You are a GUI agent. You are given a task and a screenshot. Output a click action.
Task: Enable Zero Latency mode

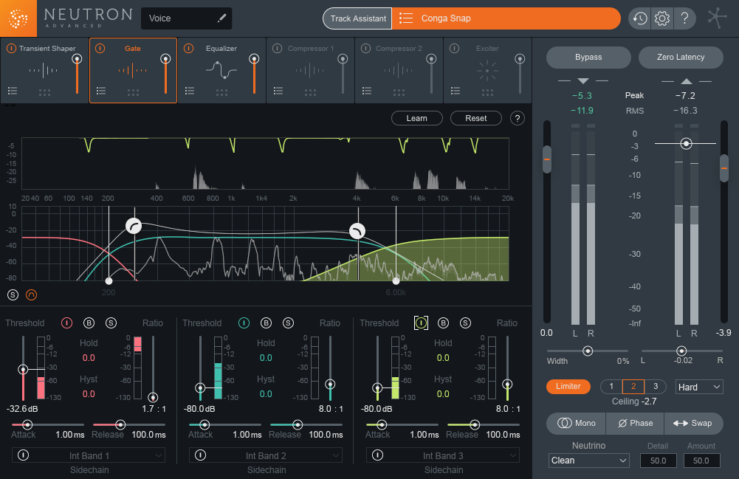681,57
